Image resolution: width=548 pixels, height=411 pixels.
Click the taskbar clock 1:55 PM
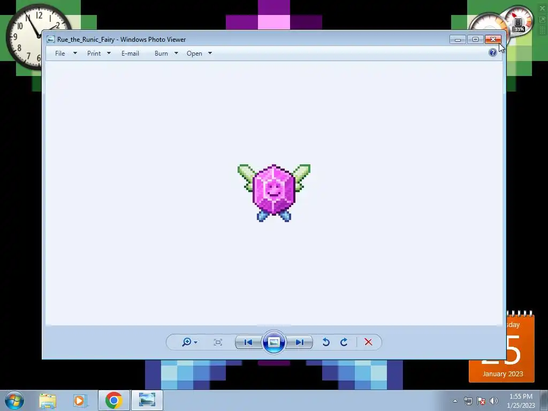tap(521, 400)
